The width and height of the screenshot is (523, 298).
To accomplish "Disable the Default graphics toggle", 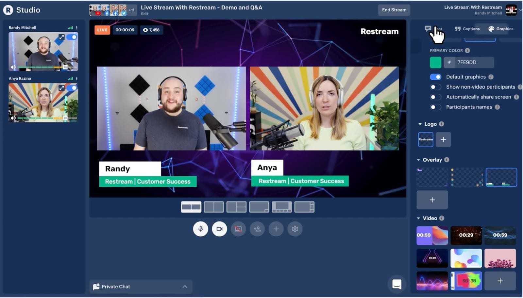I will tap(435, 77).
